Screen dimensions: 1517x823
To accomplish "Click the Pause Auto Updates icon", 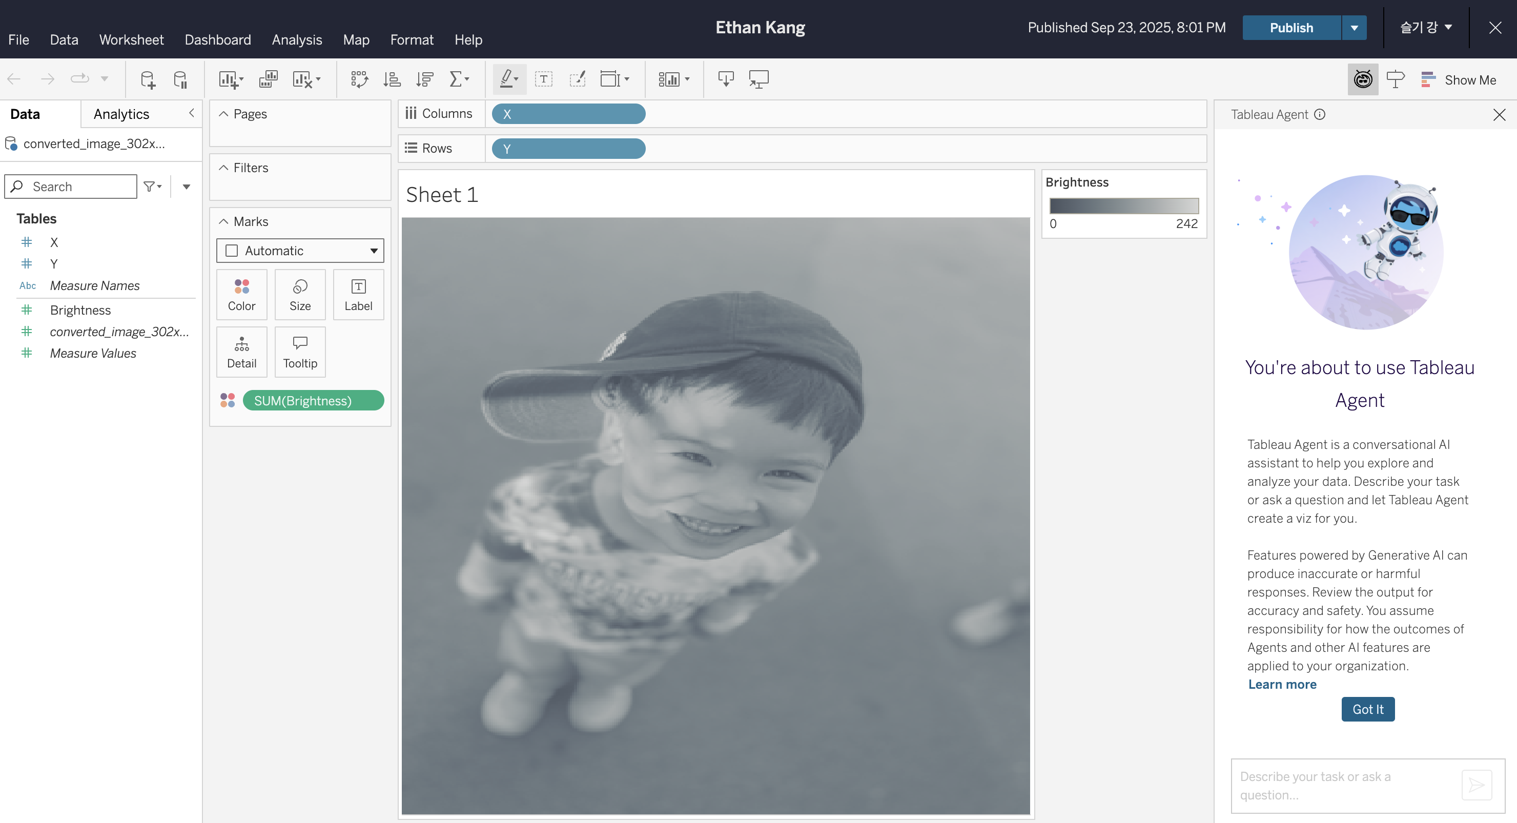I will (x=180, y=79).
